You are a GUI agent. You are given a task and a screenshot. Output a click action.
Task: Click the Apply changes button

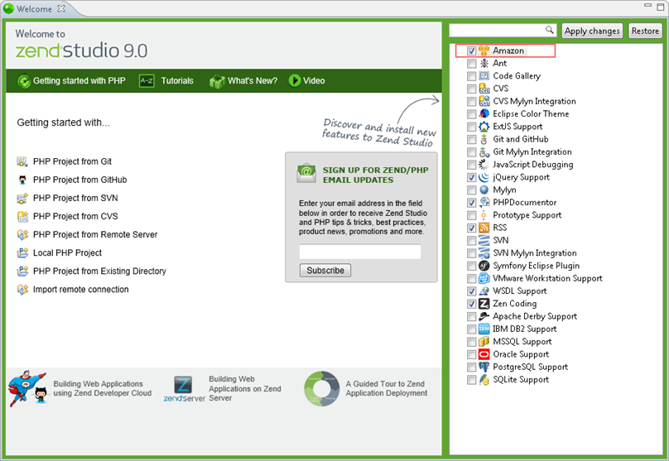[x=592, y=31]
